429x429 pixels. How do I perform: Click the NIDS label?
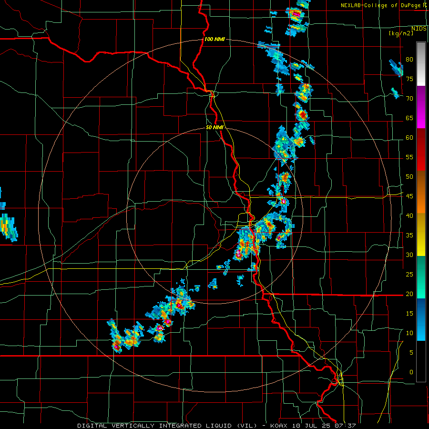point(419,29)
